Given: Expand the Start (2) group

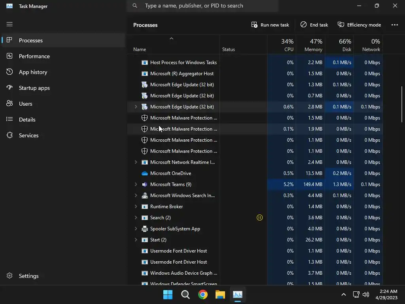Looking at the screenshot, I should [136, 240].
